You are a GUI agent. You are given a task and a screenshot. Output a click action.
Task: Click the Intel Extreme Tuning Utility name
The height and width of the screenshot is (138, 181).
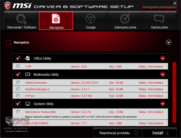(41, 112)
